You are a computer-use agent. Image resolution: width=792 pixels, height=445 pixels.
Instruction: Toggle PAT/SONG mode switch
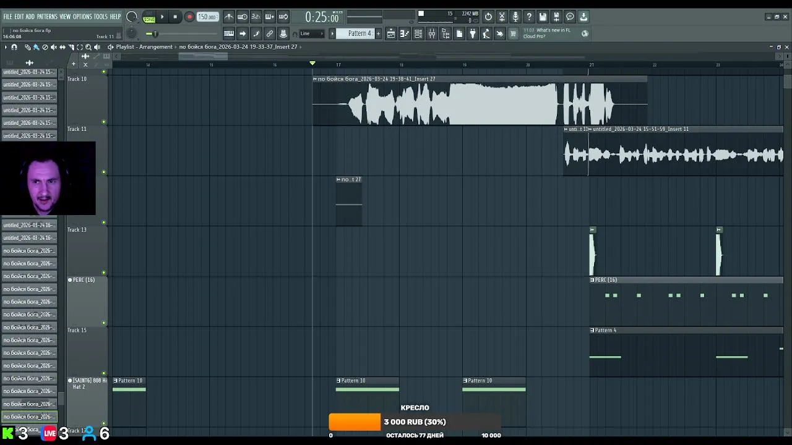point(149,17)
